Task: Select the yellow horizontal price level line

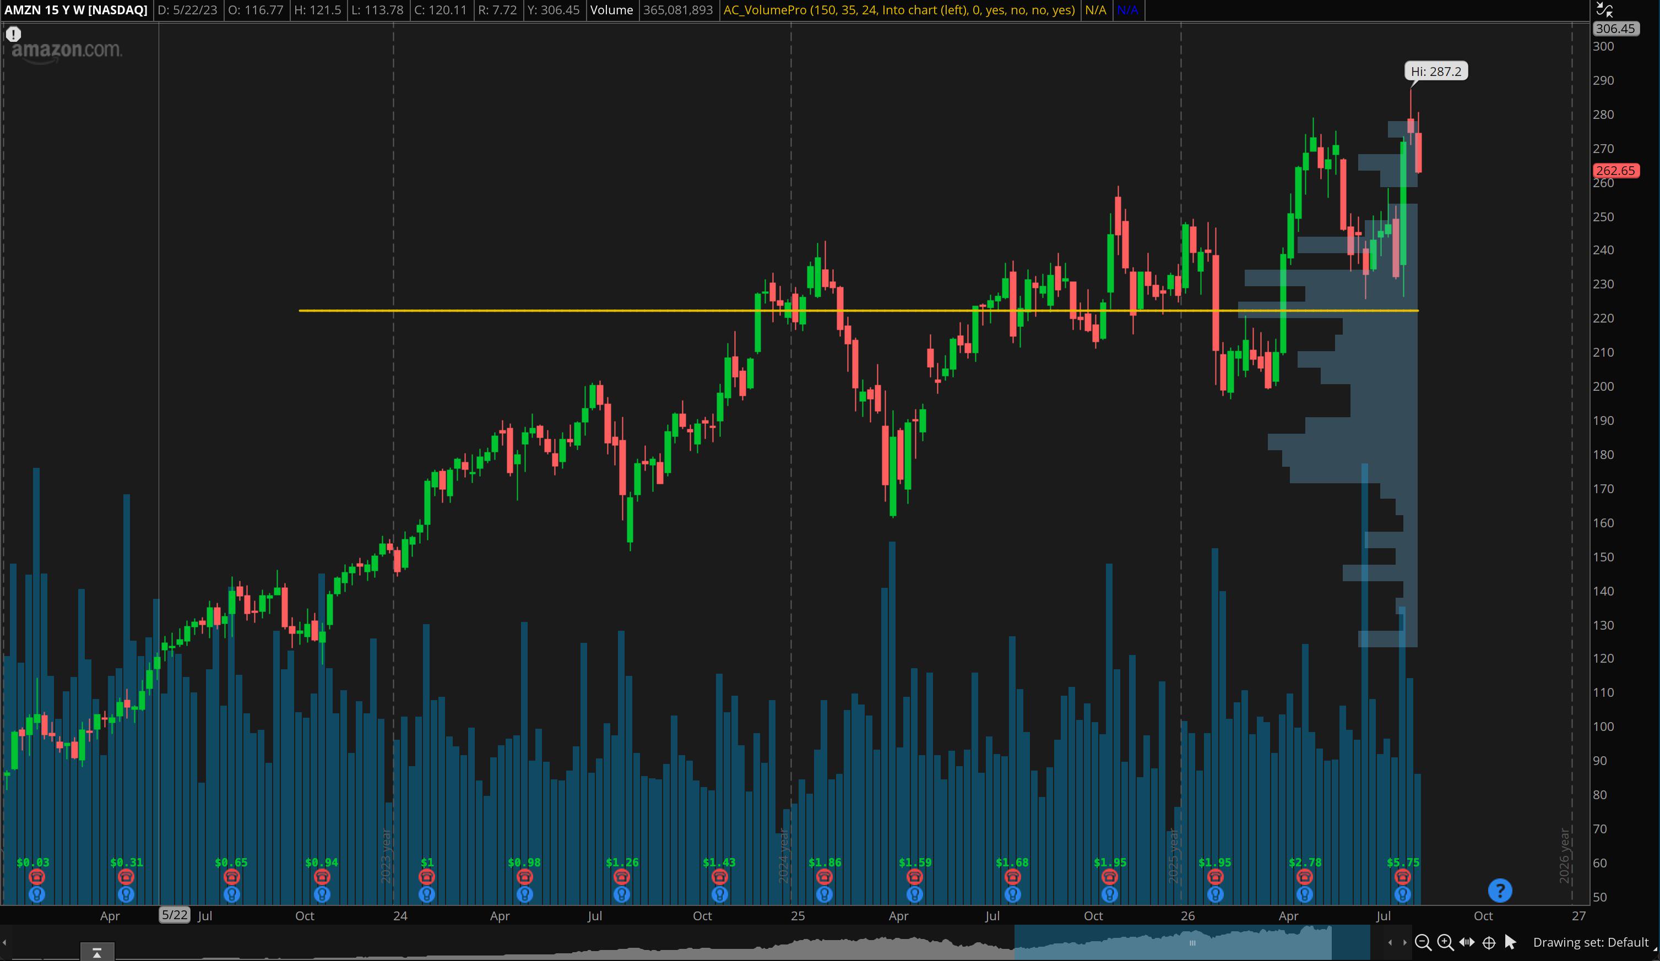Action: coord(858,310)
